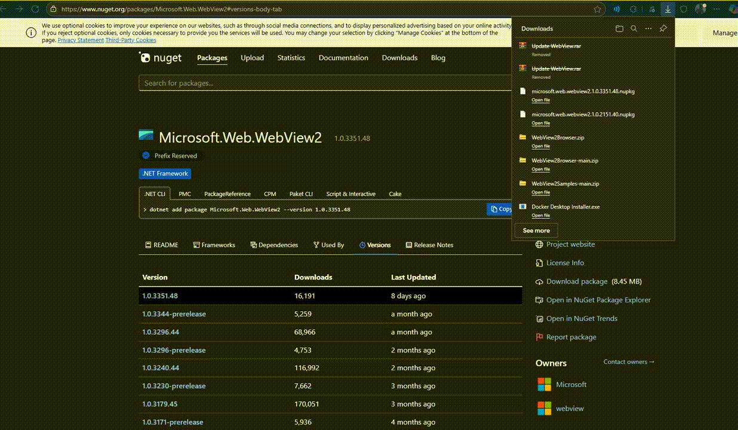The image size is (738, 430).
Task: Search within the Downloads list
Action: click(x=634, y=28)
